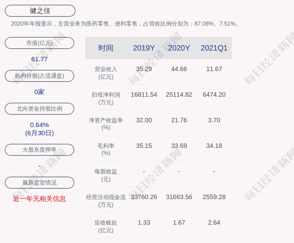This screenshot has width=294, height=243.
Task: Click the 经营活动现金流 row label
Action: 106,201
